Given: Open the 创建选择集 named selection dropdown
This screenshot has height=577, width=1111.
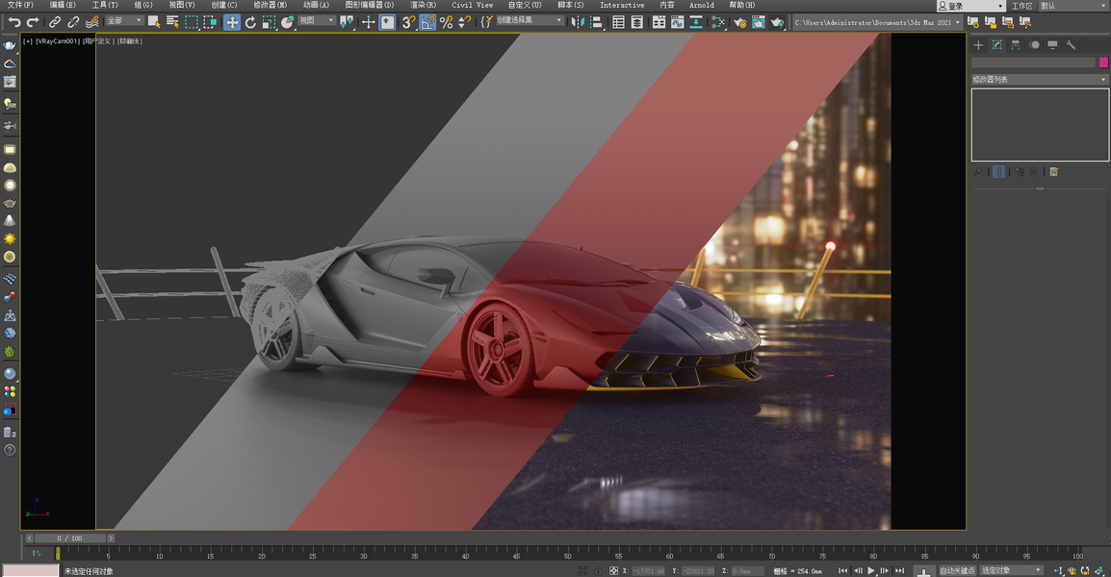Looking at the screenshot, I should 530,20.
